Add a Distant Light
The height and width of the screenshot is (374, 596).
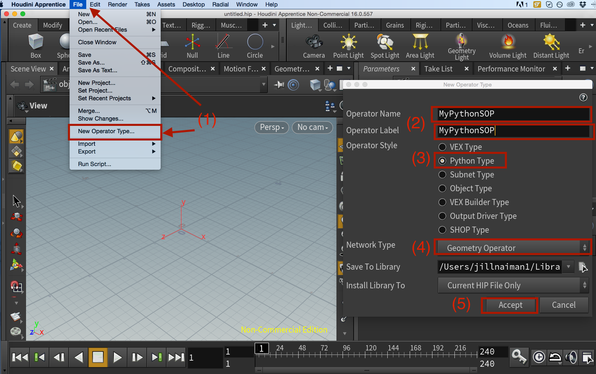pos(551,46)
